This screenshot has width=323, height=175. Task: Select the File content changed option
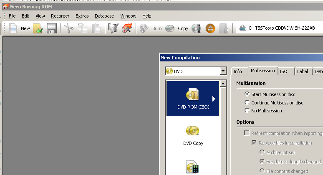point(262,171)
